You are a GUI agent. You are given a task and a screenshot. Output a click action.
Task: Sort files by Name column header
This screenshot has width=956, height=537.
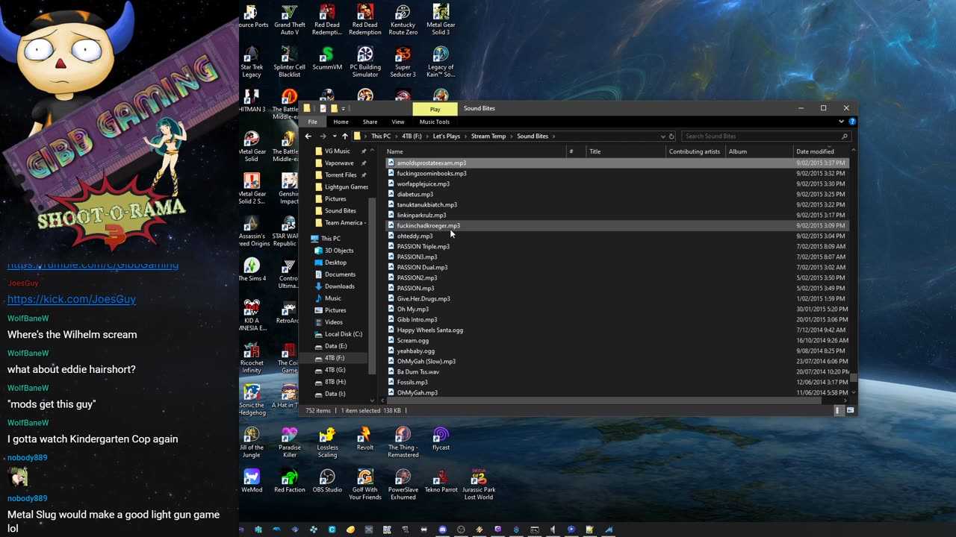[x=476, y=151]
